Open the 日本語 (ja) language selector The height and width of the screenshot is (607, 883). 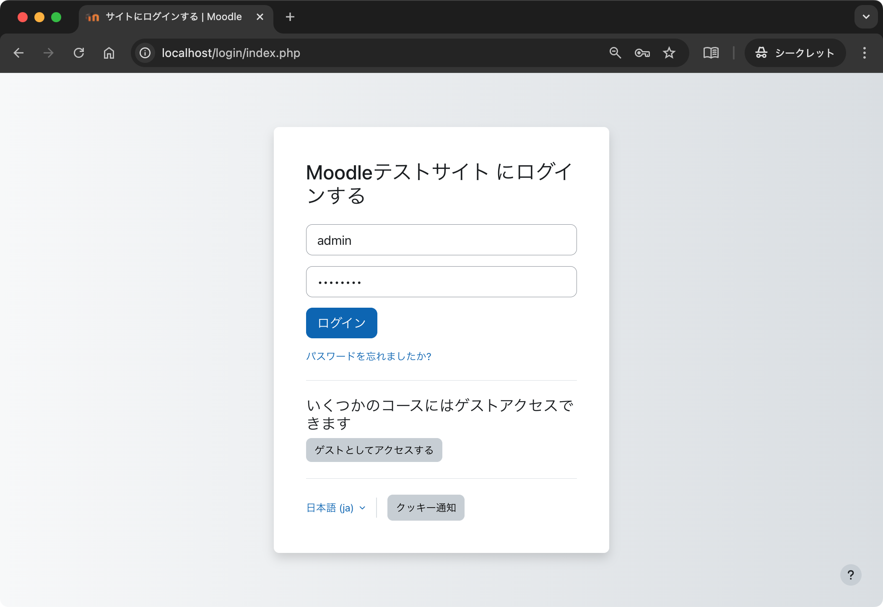tap(335, 507)
